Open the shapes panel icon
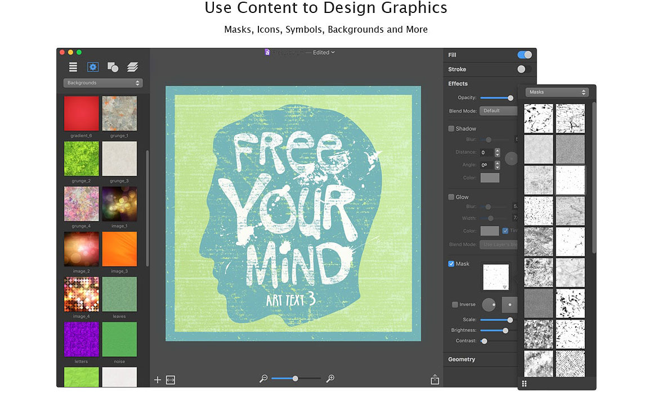 (x=113, y=66)
